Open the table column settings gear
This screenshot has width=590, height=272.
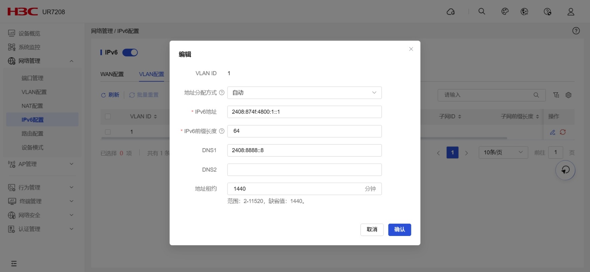click(x=568, y=95)
